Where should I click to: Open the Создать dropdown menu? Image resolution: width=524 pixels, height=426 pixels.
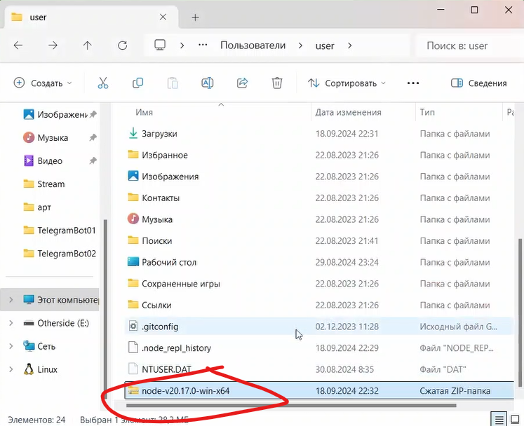pyautogui.click(x=43, y=83)
